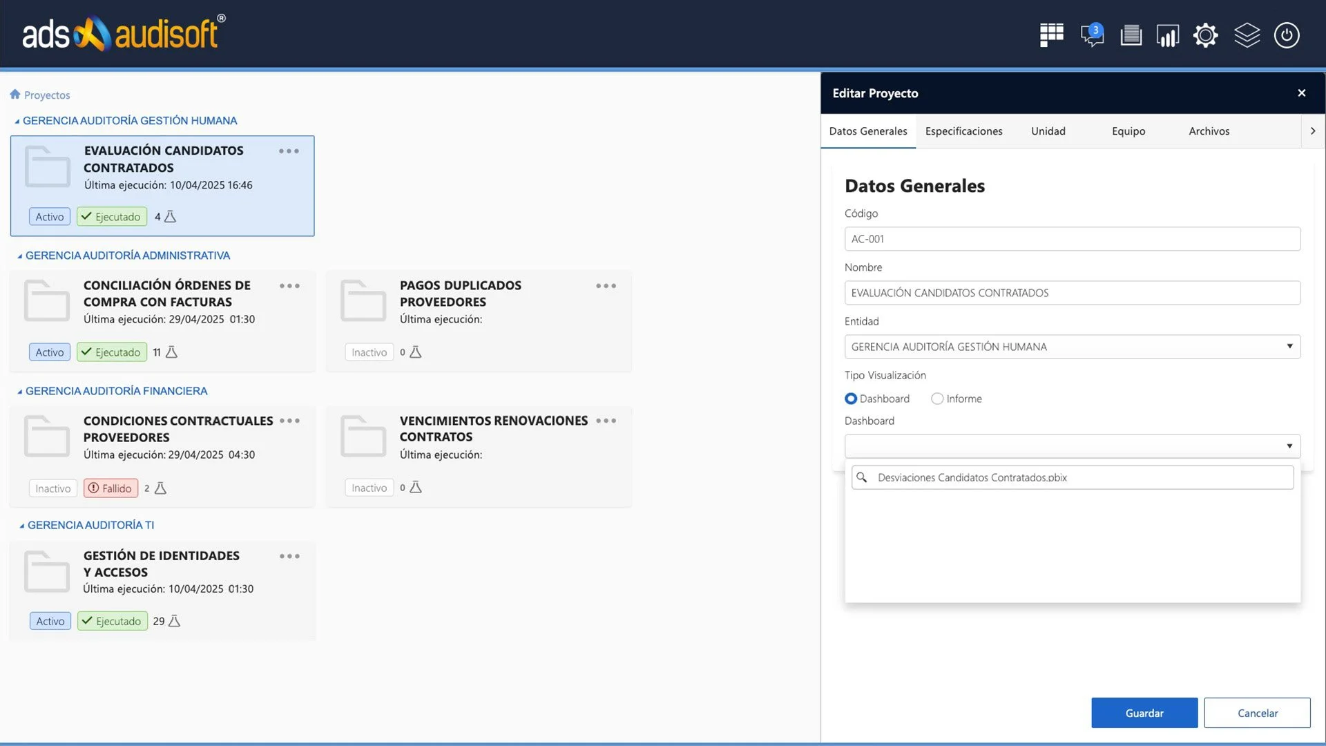Open chat notifications with badge 3
The width and height of the screenshot is (1326, 746).
click(1092, 35)
